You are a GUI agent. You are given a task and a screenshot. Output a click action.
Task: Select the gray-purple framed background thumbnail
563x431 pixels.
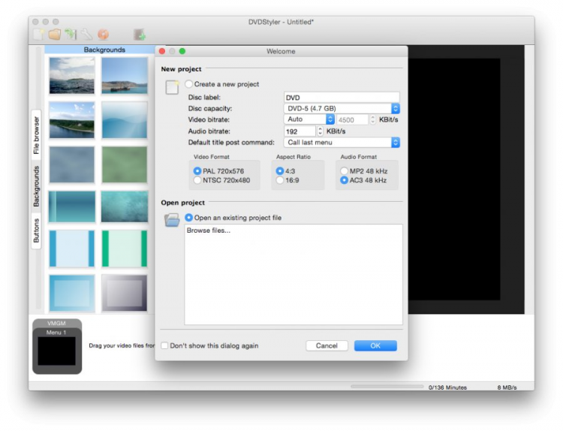124,293
